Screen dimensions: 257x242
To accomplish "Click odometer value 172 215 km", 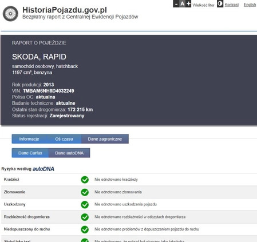I will click(80, 109).
